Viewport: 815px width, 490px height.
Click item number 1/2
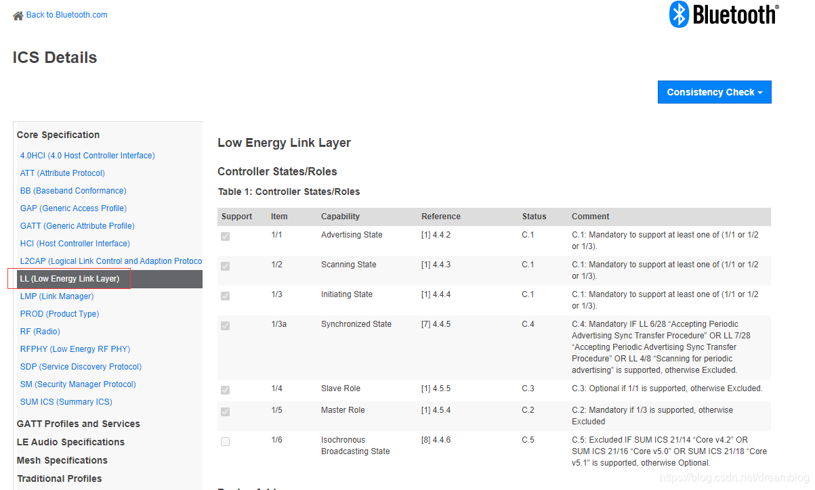pos(276,265)
